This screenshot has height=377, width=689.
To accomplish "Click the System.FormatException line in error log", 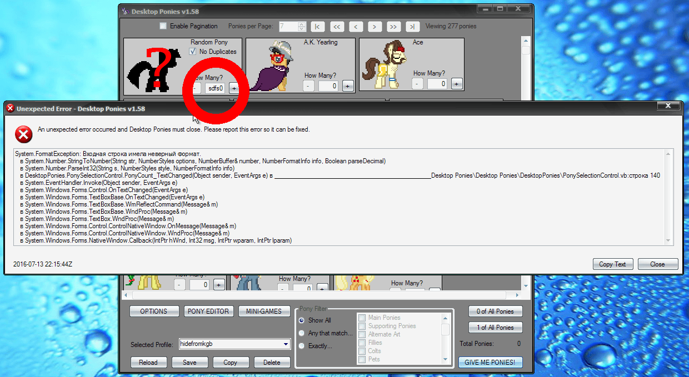I will pos(108,153).
